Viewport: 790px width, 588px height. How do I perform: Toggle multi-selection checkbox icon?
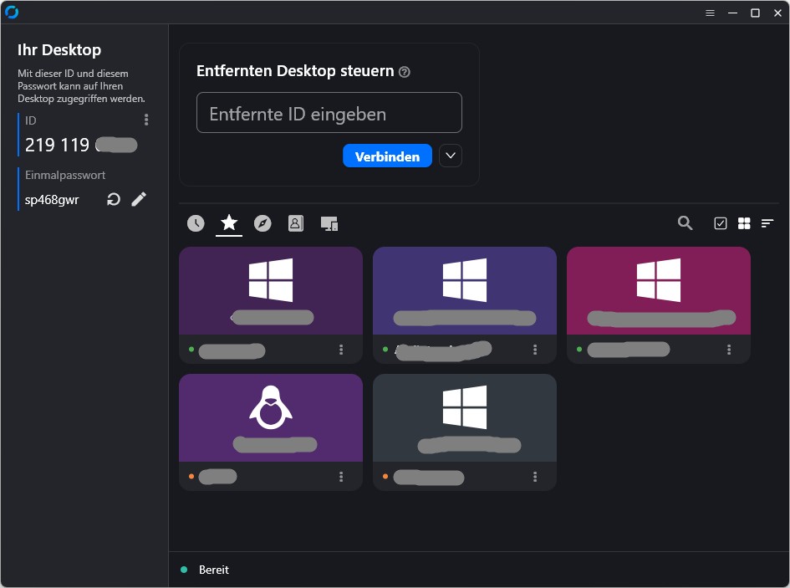coord(721,222)
